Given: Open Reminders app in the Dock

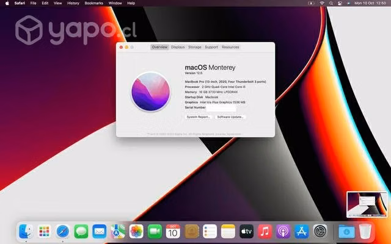Looking at the screenshot, I should [210, 231].
